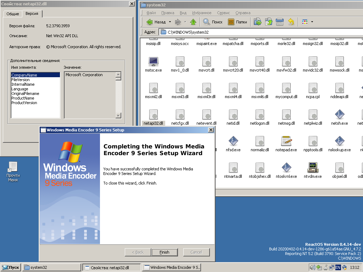Click Finish in the setup wizard
The image size is (363, 272).
(164, 252)
